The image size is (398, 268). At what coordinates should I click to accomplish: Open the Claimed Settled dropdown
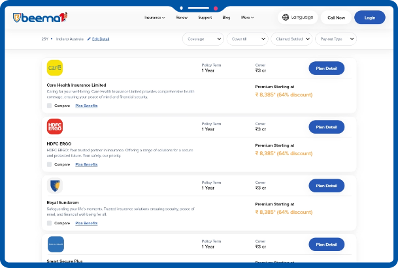291,39
